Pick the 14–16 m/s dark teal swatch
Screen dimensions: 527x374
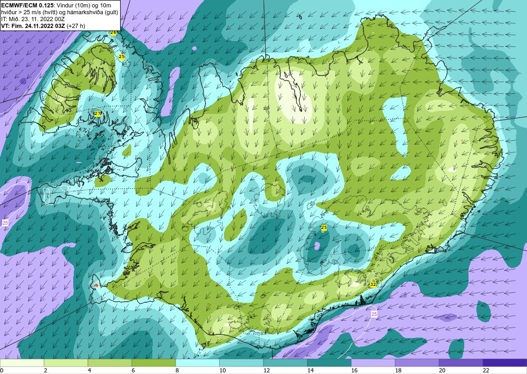tap(329, 363)
